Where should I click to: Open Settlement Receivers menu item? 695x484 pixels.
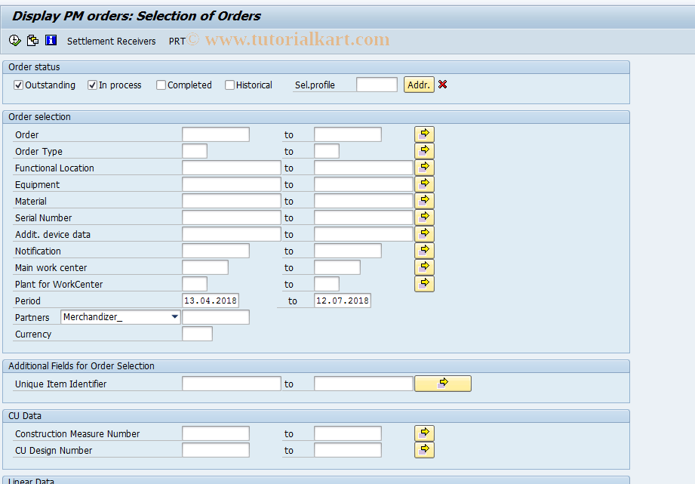[111, 41]
